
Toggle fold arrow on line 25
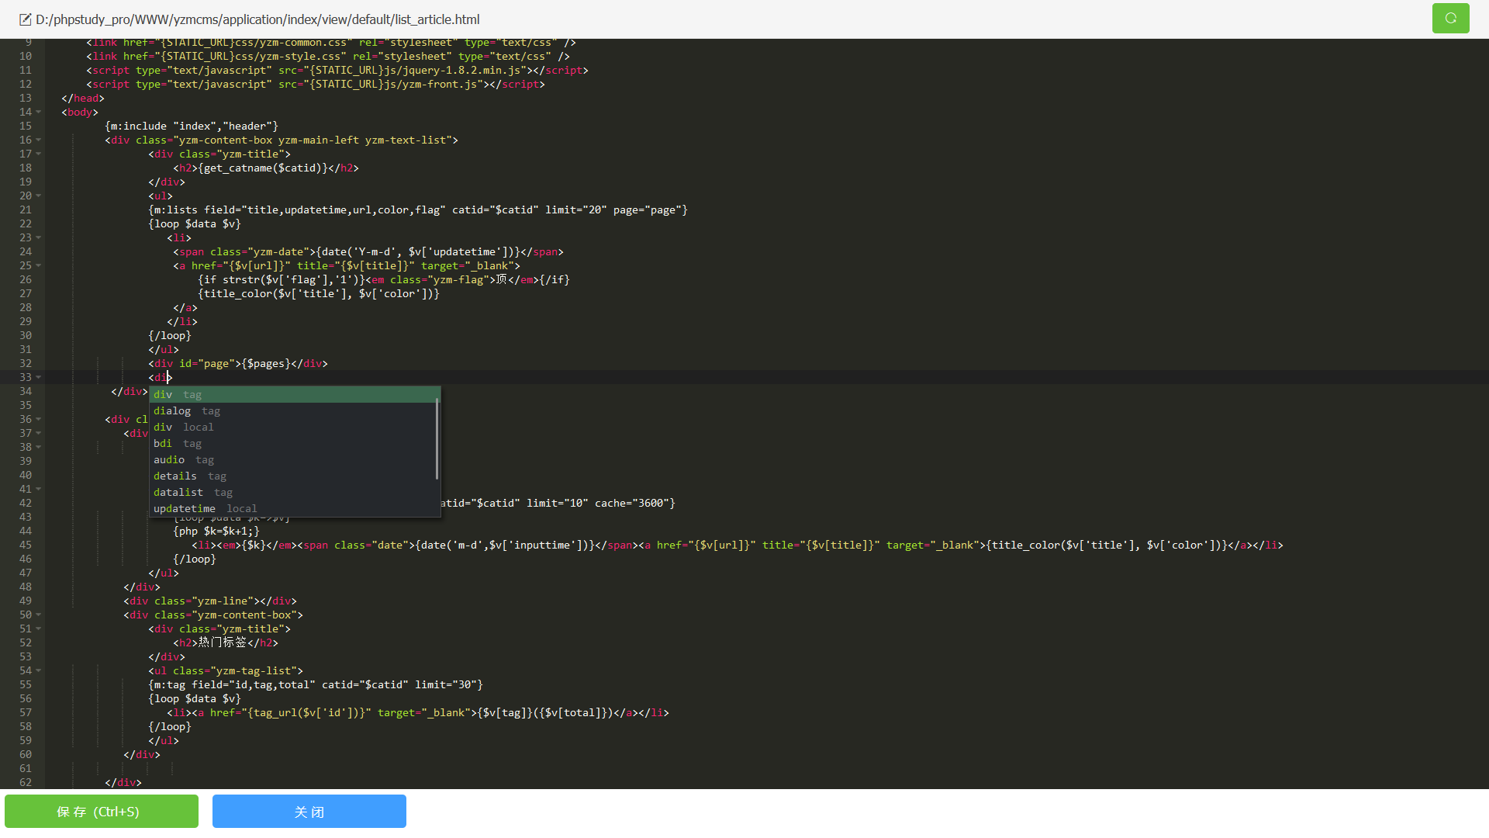(x=38, y=266)
